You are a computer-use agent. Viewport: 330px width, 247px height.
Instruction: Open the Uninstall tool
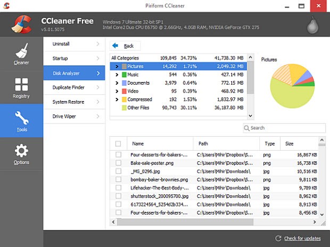[x=74, y=44]
